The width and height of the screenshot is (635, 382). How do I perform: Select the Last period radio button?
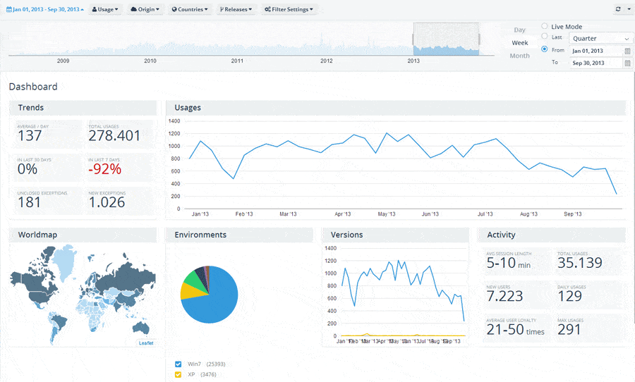coord(544,36)
